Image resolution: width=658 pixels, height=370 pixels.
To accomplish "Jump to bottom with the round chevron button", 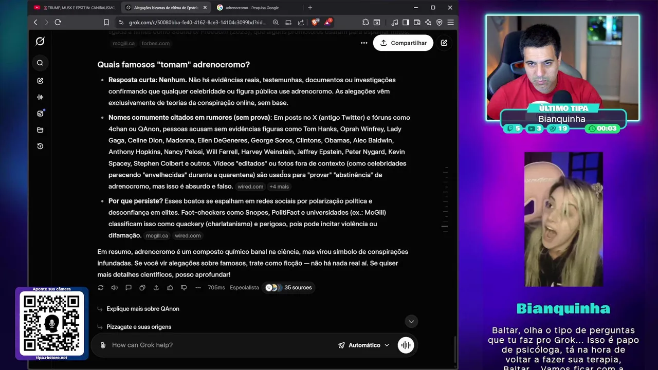I will point(411,322).
